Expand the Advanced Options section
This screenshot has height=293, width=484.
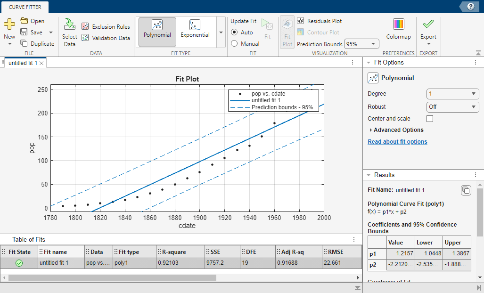coord(398,130)
